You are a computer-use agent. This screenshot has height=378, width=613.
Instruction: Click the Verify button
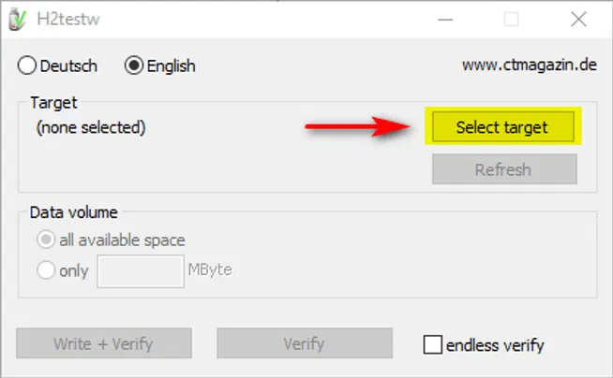(x=304, y=343)
